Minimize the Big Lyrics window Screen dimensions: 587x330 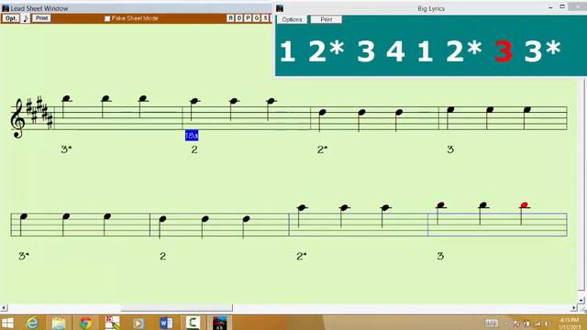pos(550,7)
